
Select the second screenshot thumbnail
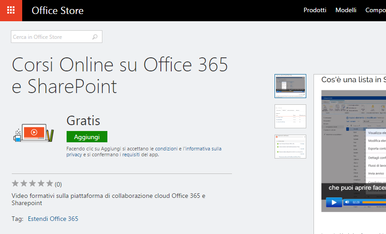(x=290, y=117)
